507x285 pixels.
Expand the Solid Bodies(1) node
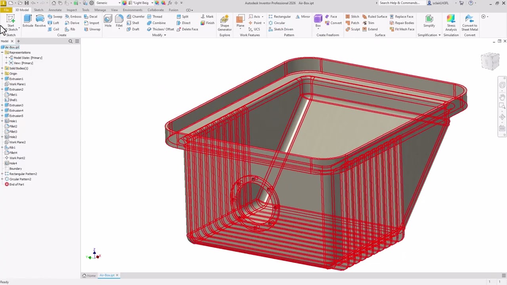(x=2, y=68)
